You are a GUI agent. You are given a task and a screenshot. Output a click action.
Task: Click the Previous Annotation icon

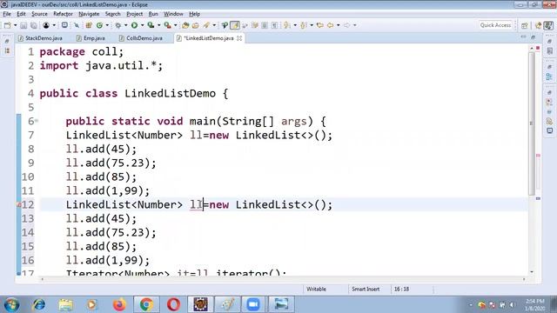[304, 25]
